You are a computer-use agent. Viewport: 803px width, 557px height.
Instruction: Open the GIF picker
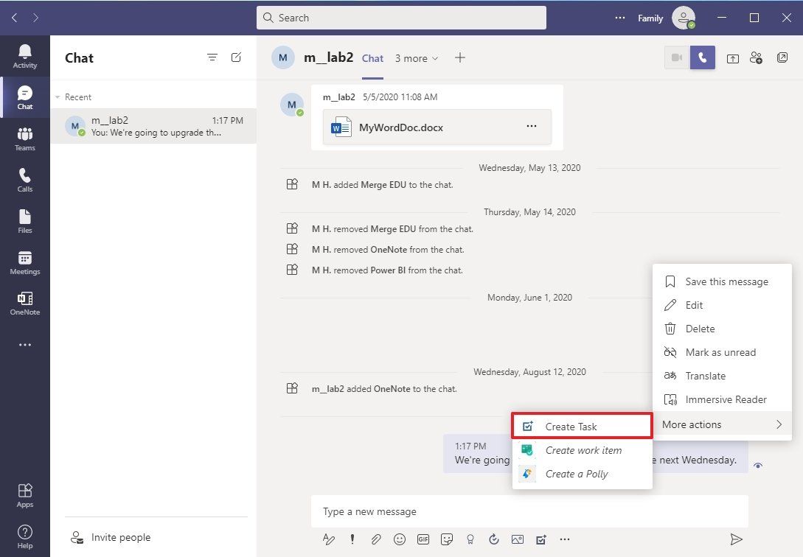423,539
